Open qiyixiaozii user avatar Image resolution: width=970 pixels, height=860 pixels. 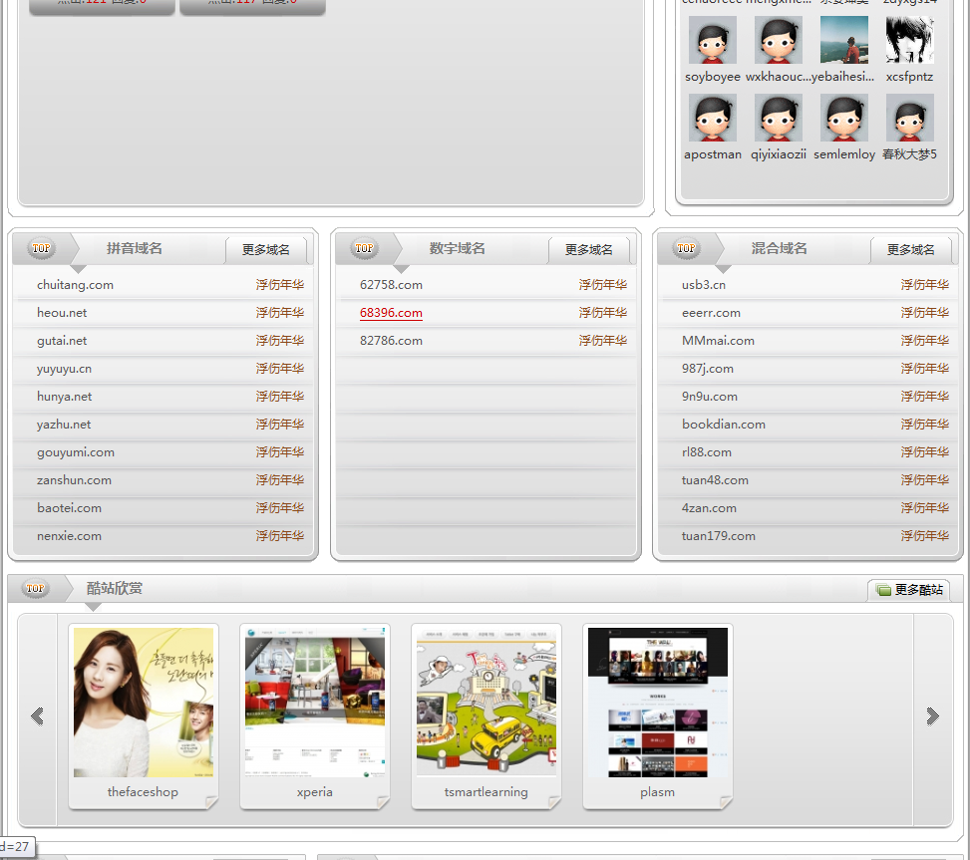tap(779, 118)
